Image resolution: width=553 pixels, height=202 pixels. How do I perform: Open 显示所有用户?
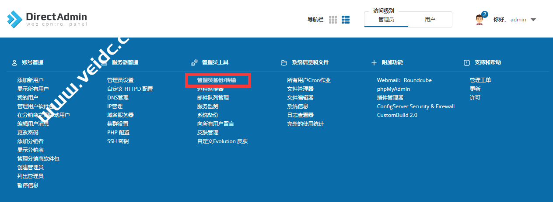(x=33, y=89)
